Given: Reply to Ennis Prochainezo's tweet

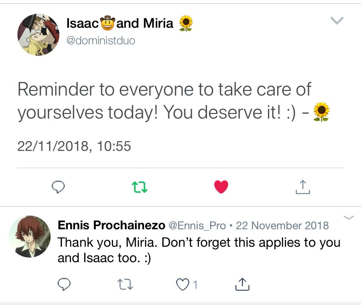Looking at the screenshot, I should tap(64, 284).
